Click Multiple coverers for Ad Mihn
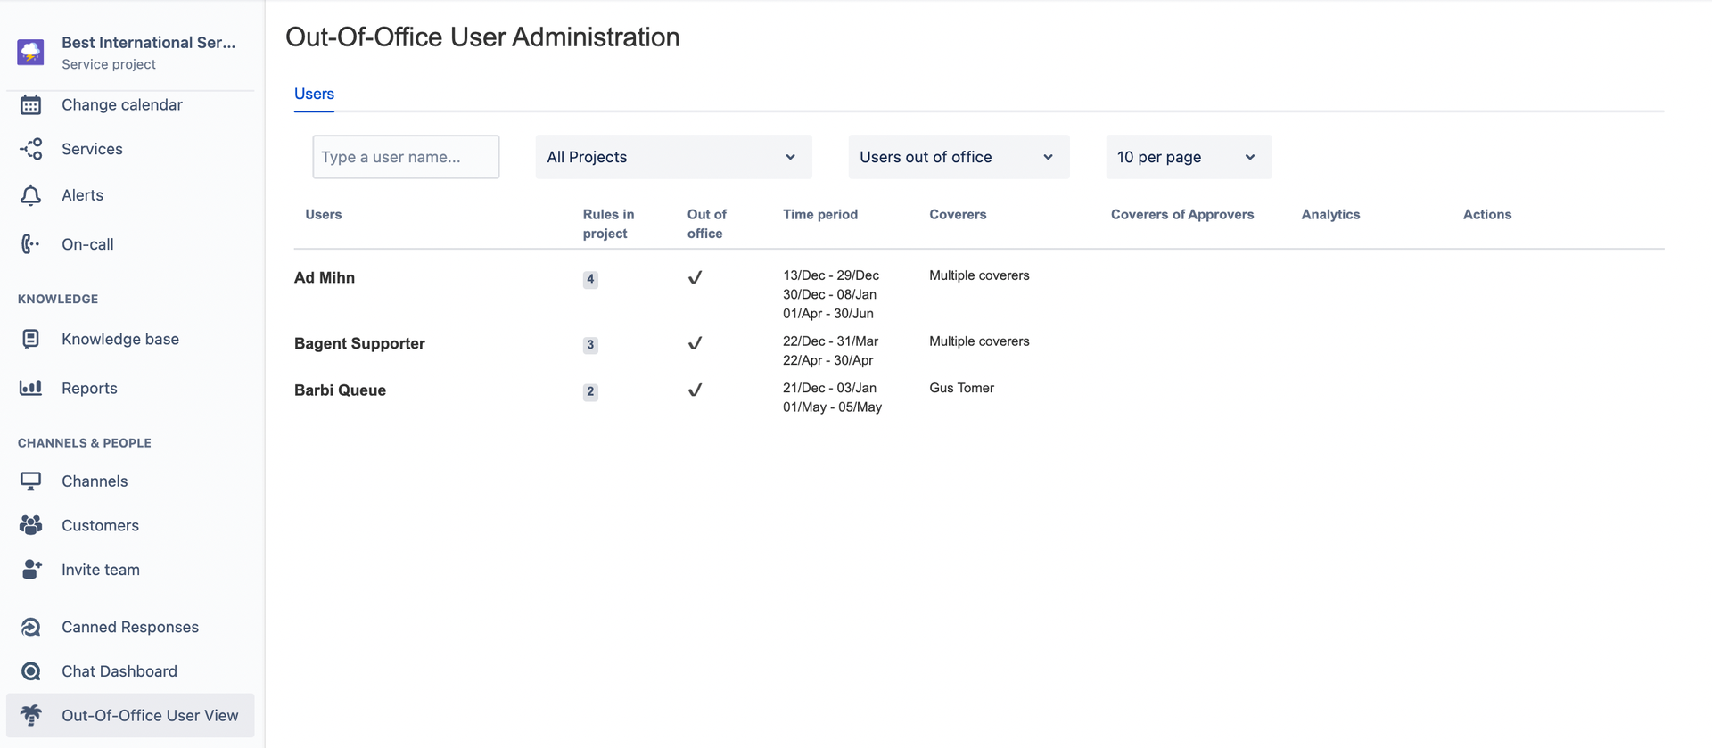The height and width of the screenshot is (748, 1712). (x=979, y=275)
